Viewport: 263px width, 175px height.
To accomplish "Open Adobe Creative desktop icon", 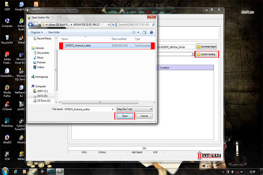I will tap(7, 58).
